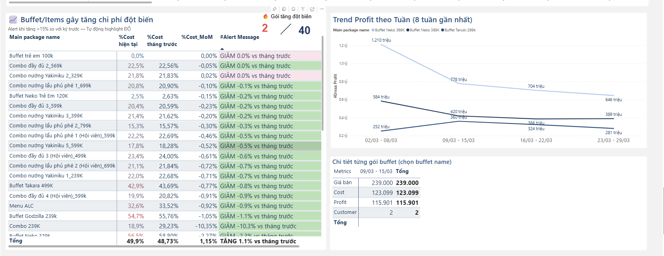Toggle Buffet Tanuki 299k legend series
Image resolution: width=664 pixels, height=256 pixels.
click(458, 30)
